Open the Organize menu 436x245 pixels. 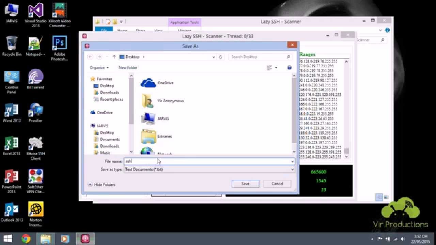click(x=99, y=67)
